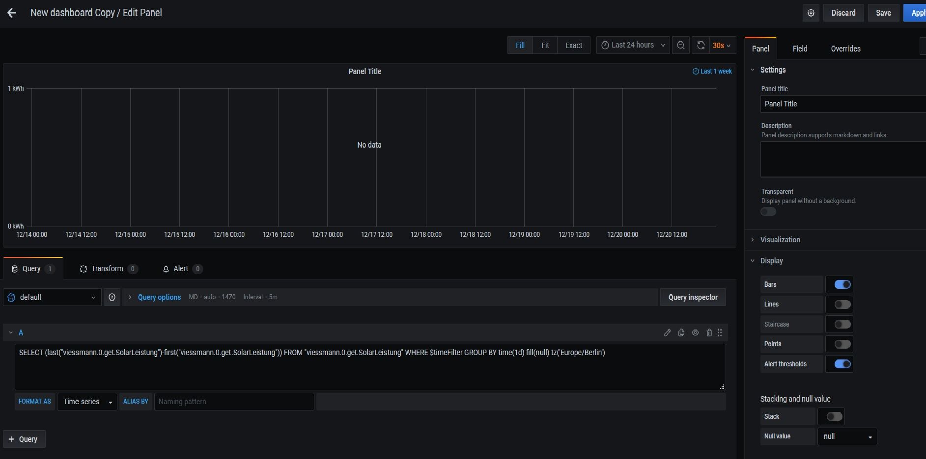The height and width of the screenshot is (459, 926).
Task: Enable the Lines display switch
Action: coord(842,305)
